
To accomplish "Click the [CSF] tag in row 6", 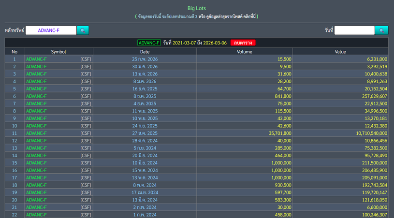I will coord(86,96).
